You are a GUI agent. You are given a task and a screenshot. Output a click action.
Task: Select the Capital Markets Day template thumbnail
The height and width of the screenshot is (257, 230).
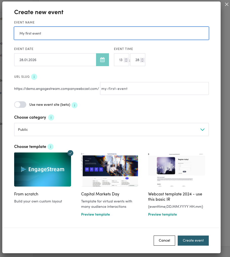pyautogui.click(x=109, y=169)
